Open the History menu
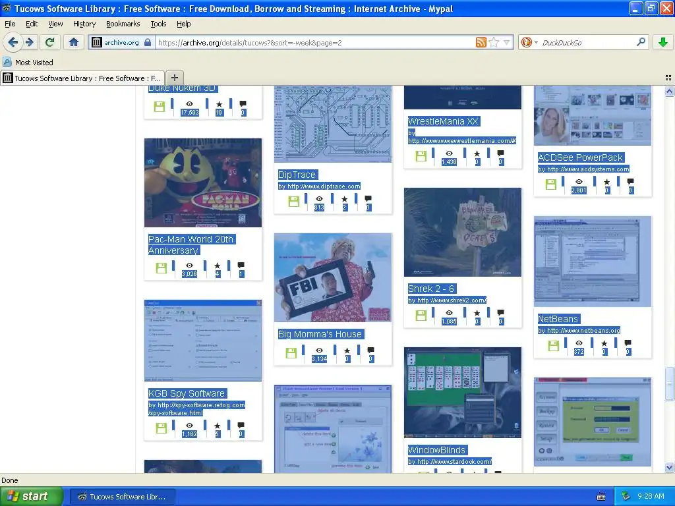 pyautogui.click(x=84, y=24)
